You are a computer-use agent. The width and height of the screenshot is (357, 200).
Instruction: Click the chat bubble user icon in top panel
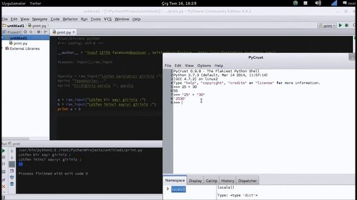(345, 3)
